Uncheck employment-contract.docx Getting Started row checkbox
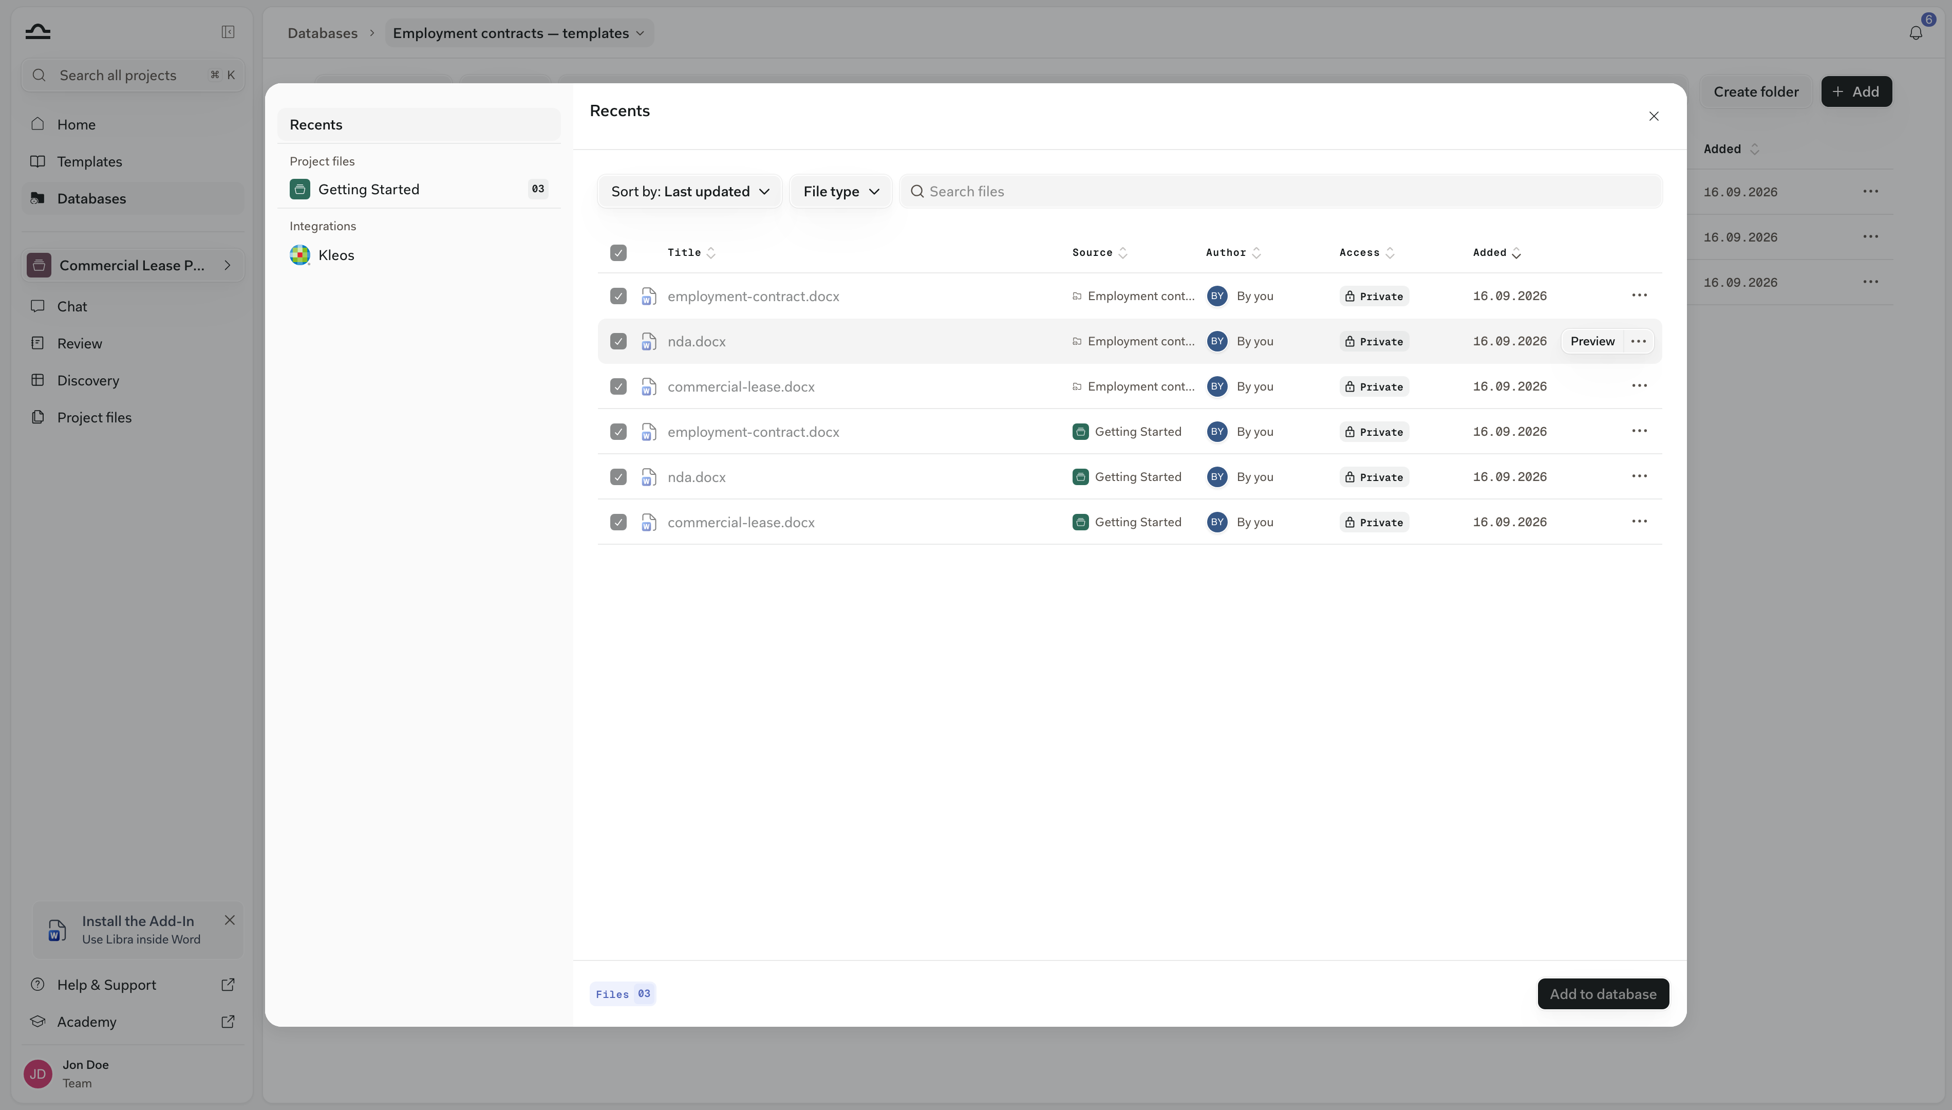The width and height of the screenshot is (1952, 1110). 618,432
